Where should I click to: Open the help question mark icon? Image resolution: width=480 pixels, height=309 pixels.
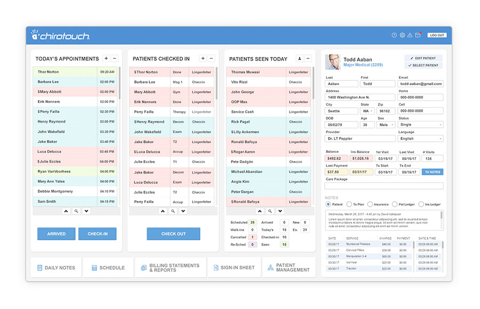[x=394, y=35]
